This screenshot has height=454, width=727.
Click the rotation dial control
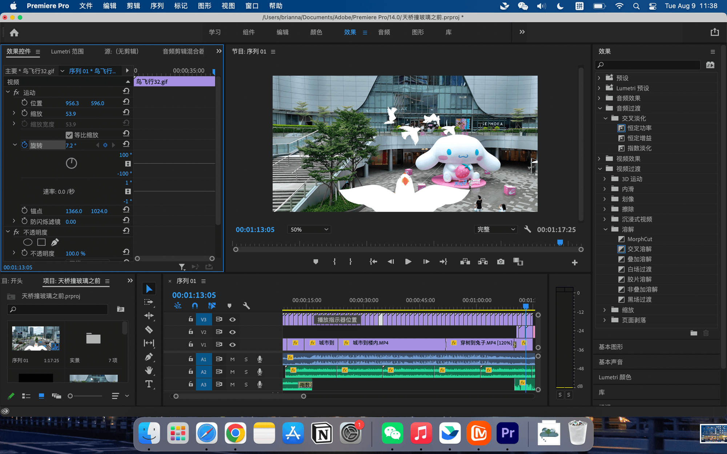click(x=71, y=163)
